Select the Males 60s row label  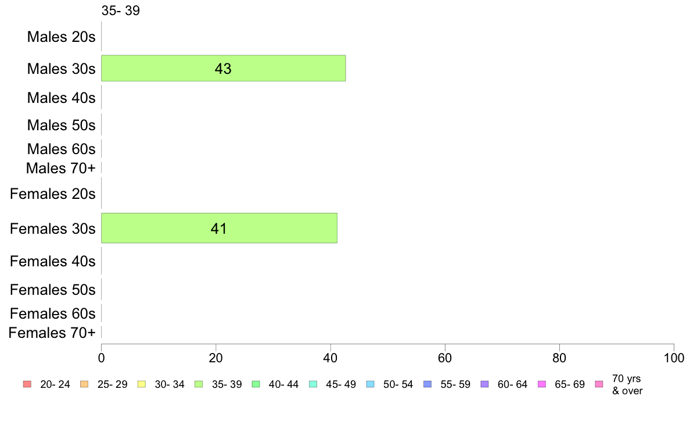coord(61,149)
